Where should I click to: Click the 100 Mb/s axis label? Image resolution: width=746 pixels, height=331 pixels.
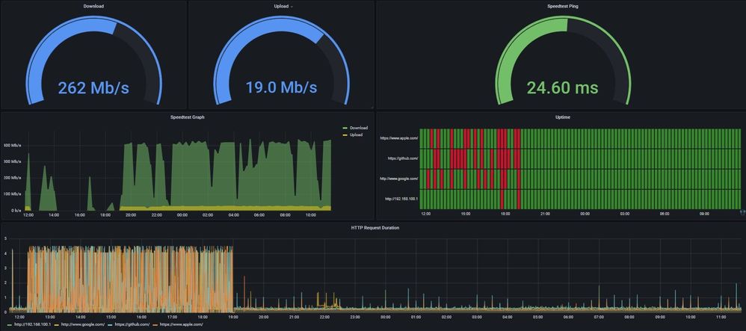click(x=13, y=194)
